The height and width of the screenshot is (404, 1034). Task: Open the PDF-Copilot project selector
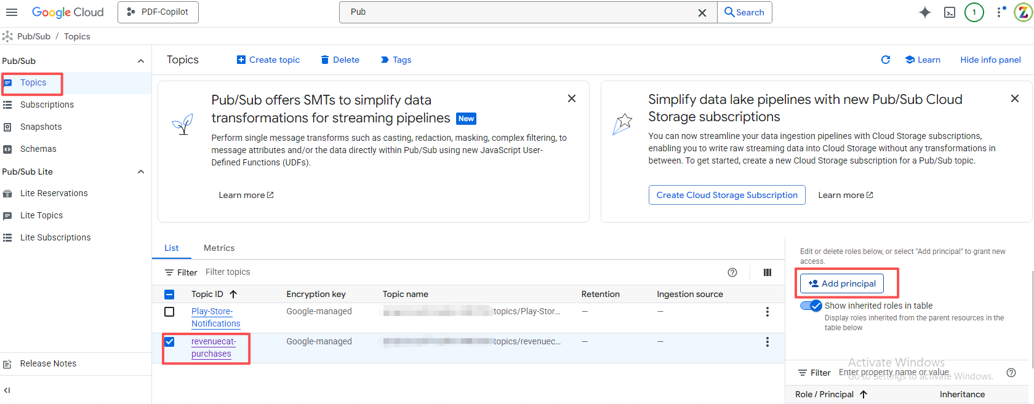pyautogui.click(x=158, y=12)
